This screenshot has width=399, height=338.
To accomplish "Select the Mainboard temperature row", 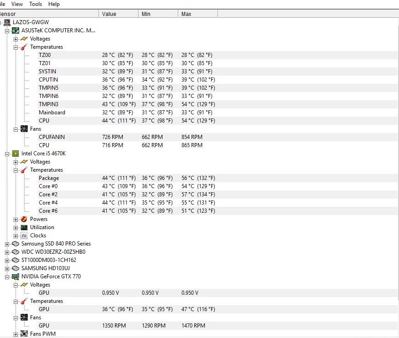I will tap(218, 113).
